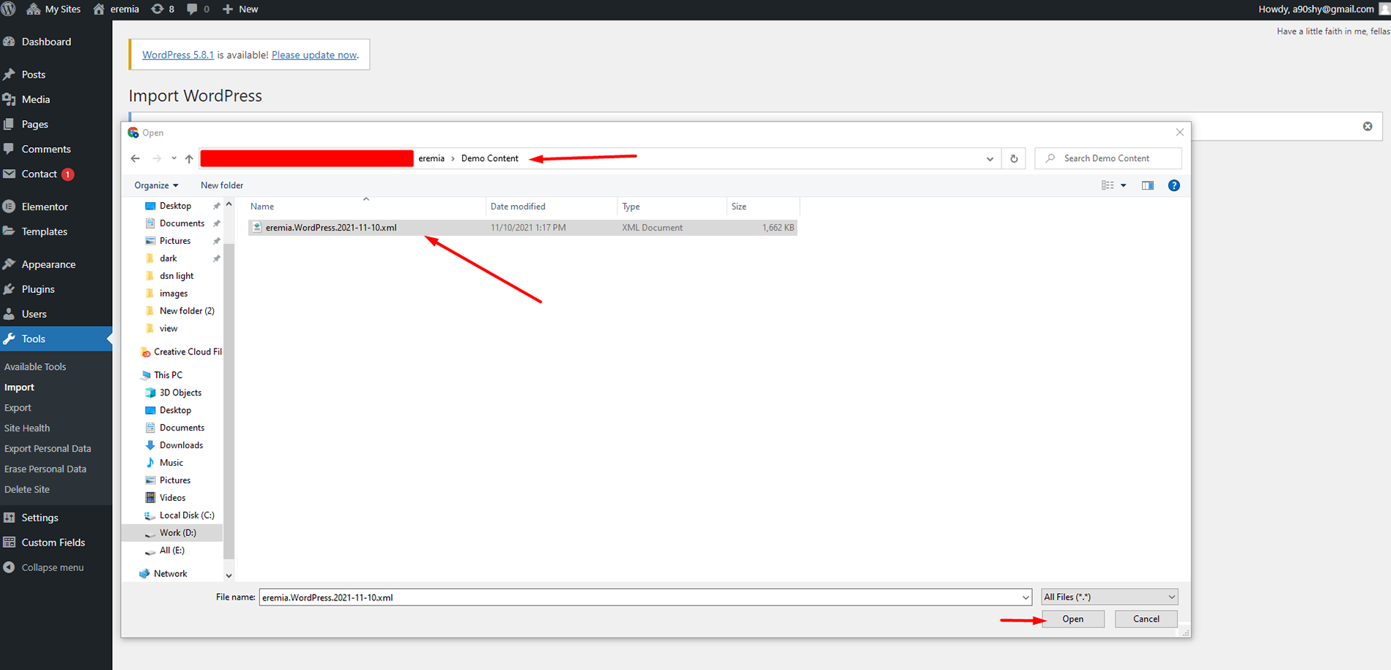
Task: Open the view options dropdown arrow
Action: [1124, 185]
